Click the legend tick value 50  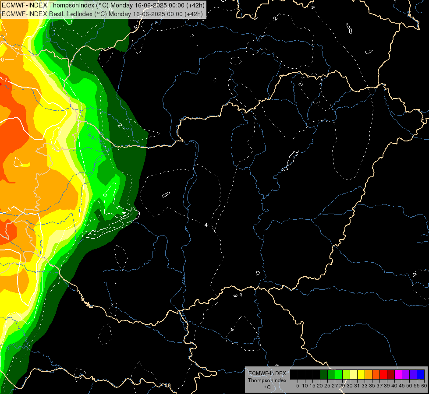click(x=409, y=386)
